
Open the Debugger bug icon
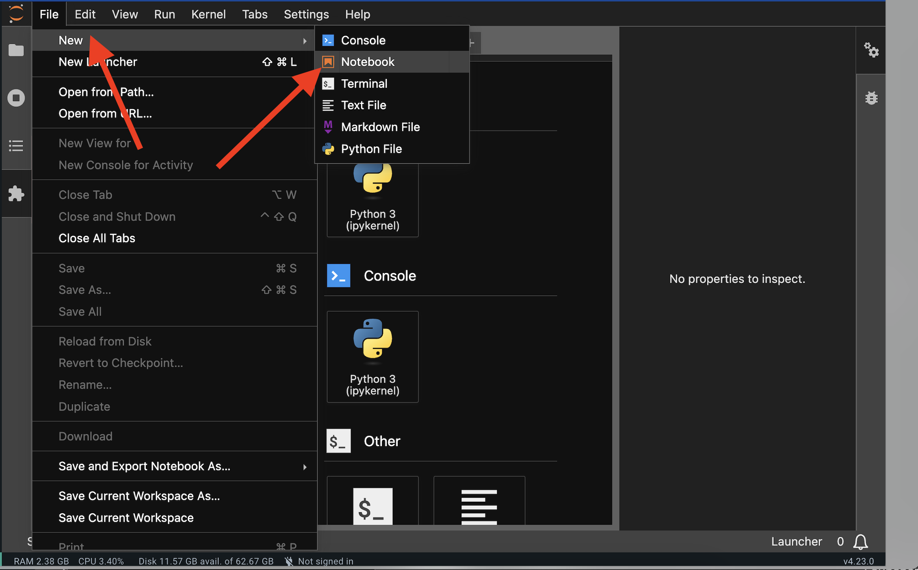point(871,98)
